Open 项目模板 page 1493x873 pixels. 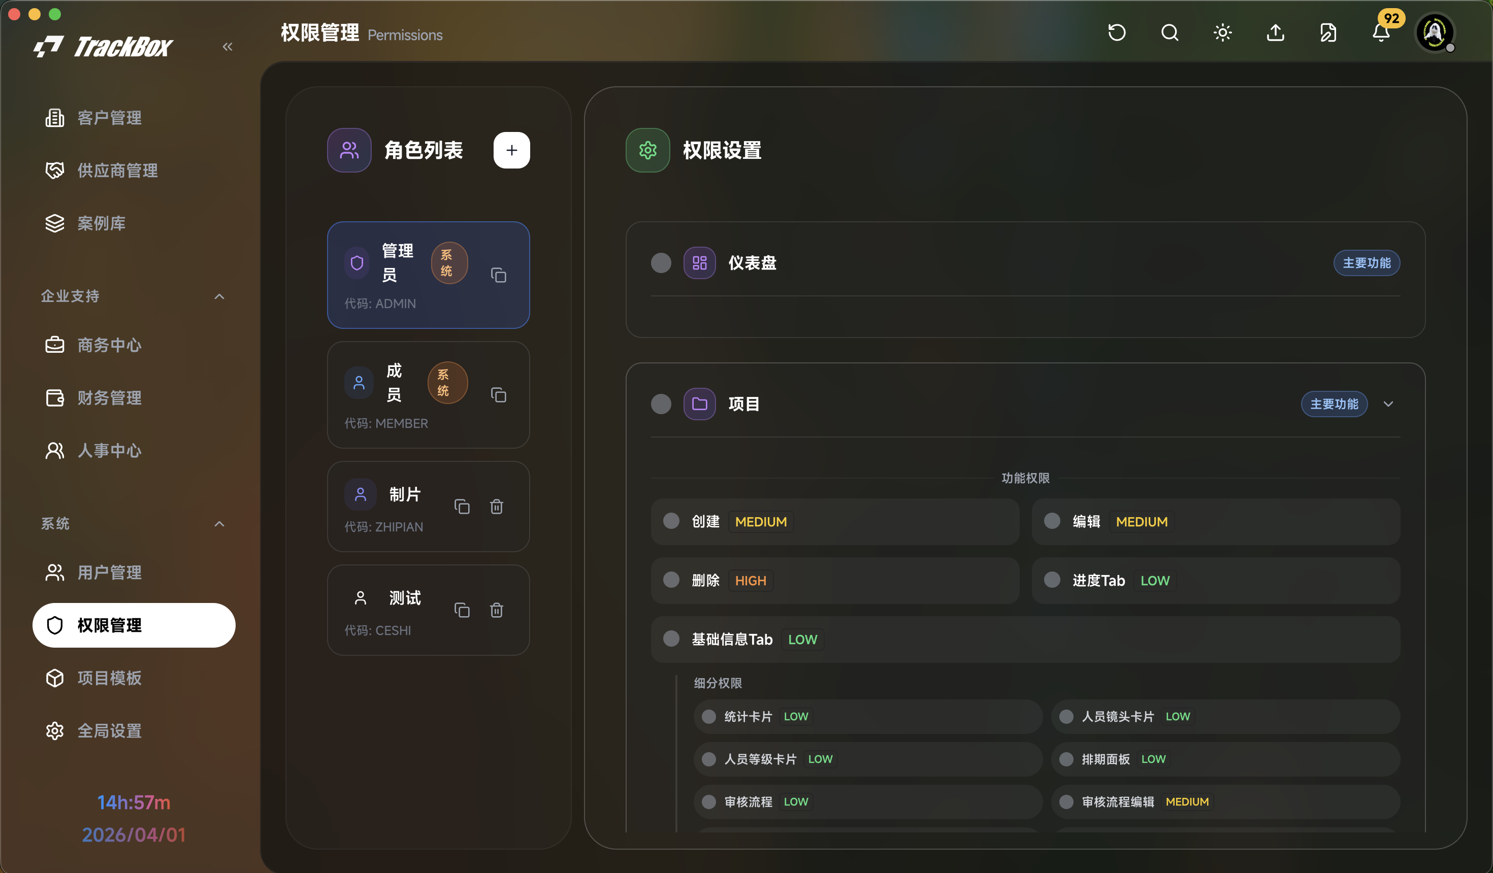click(x=133, y=678)
